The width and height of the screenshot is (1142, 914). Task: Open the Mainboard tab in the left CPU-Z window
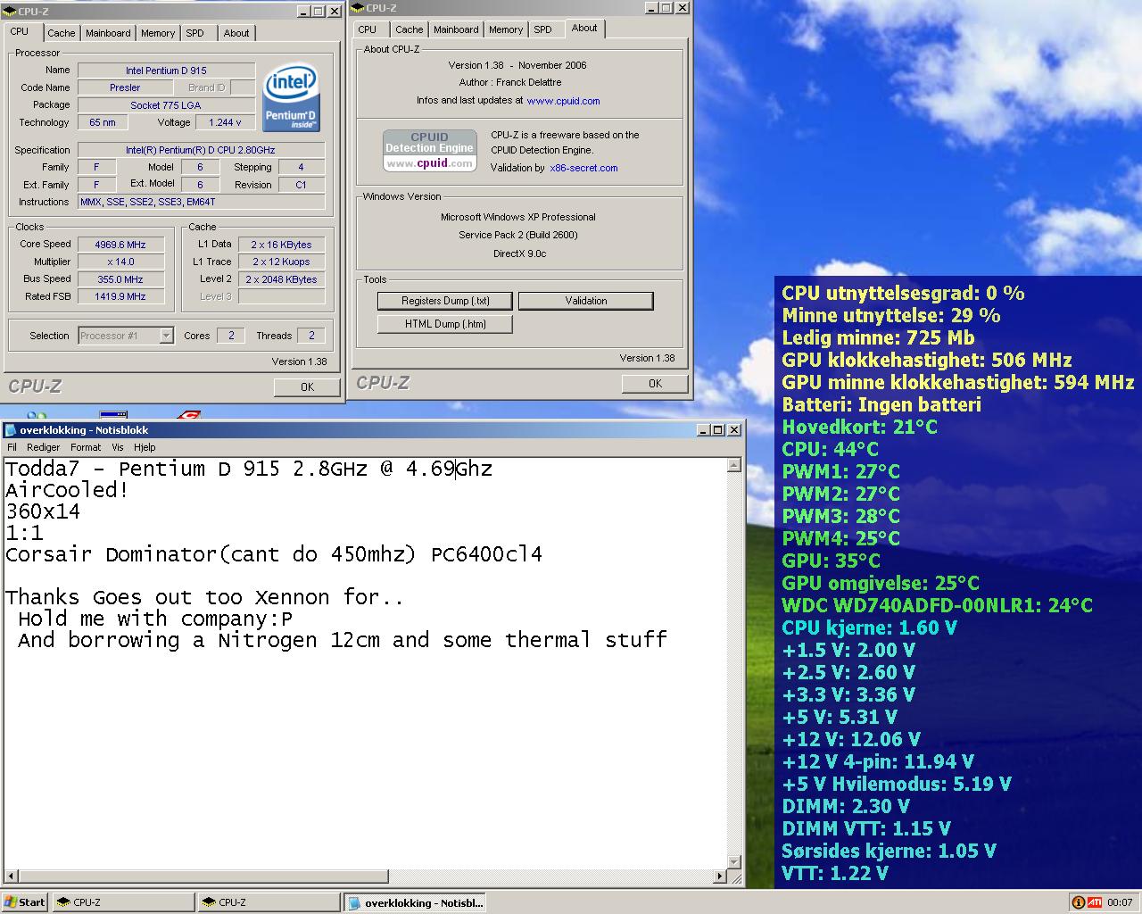point(108,33)
